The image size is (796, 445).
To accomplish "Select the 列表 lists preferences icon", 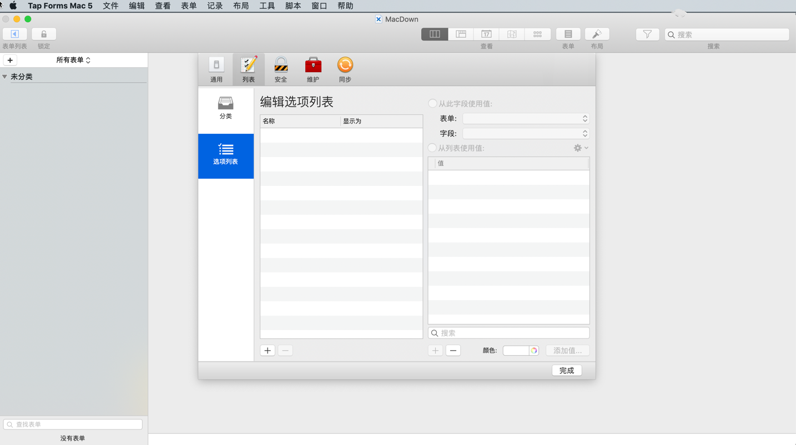I will [x=248, y=69].
